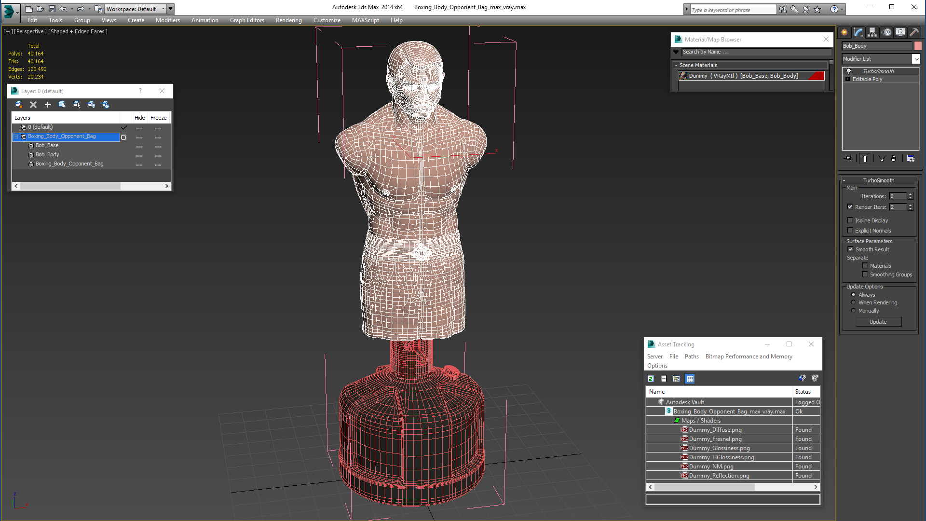This screenshot has width=926, height=521.
Task: Click the Project Folder icon in quick toolbar
Action: (98, 9)
